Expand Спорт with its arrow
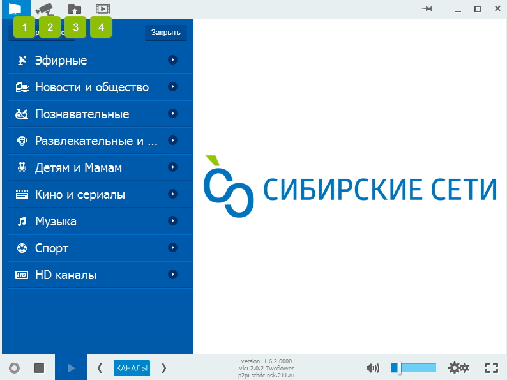Screen dimensions: 507x380 (x=172, y=248)
